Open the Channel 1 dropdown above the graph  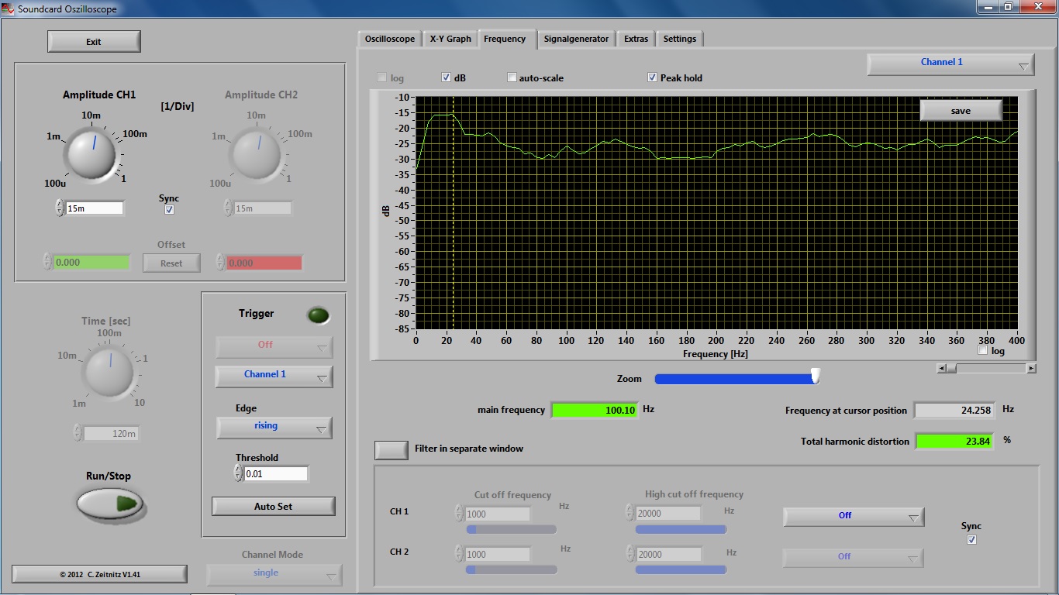[950, 64]
